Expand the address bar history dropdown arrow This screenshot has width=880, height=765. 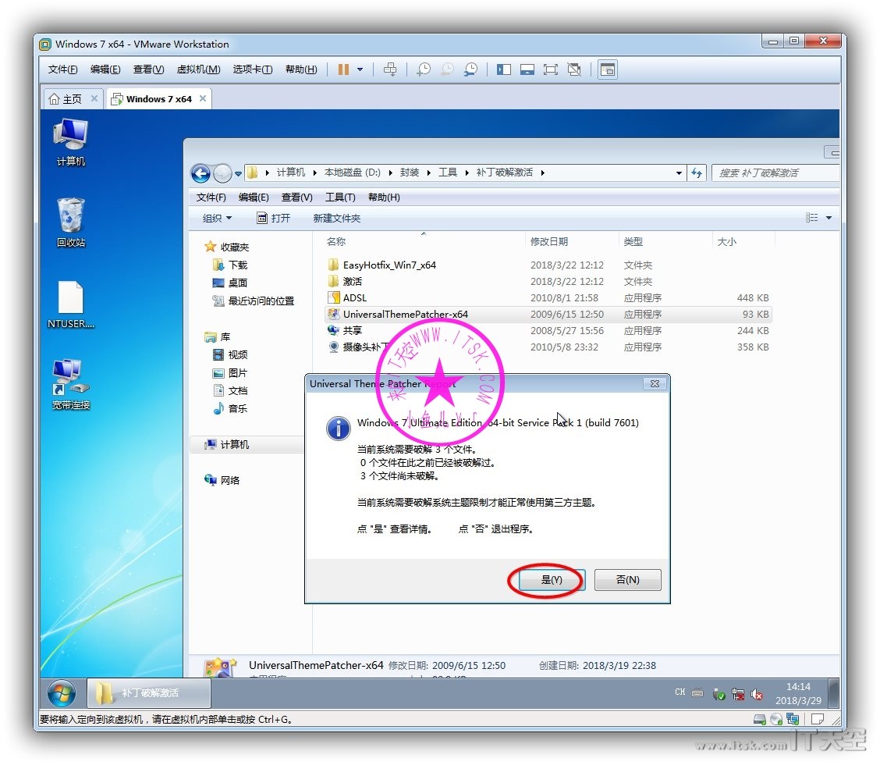(x=679, y=173)
